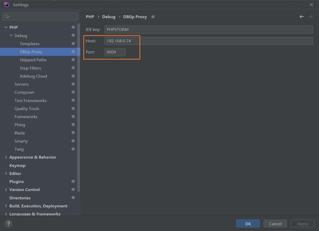Click project-level icon beside DBGp Proxy row
Image resolution: width=319 pixels, height=231 pixels.
(73, 52)
